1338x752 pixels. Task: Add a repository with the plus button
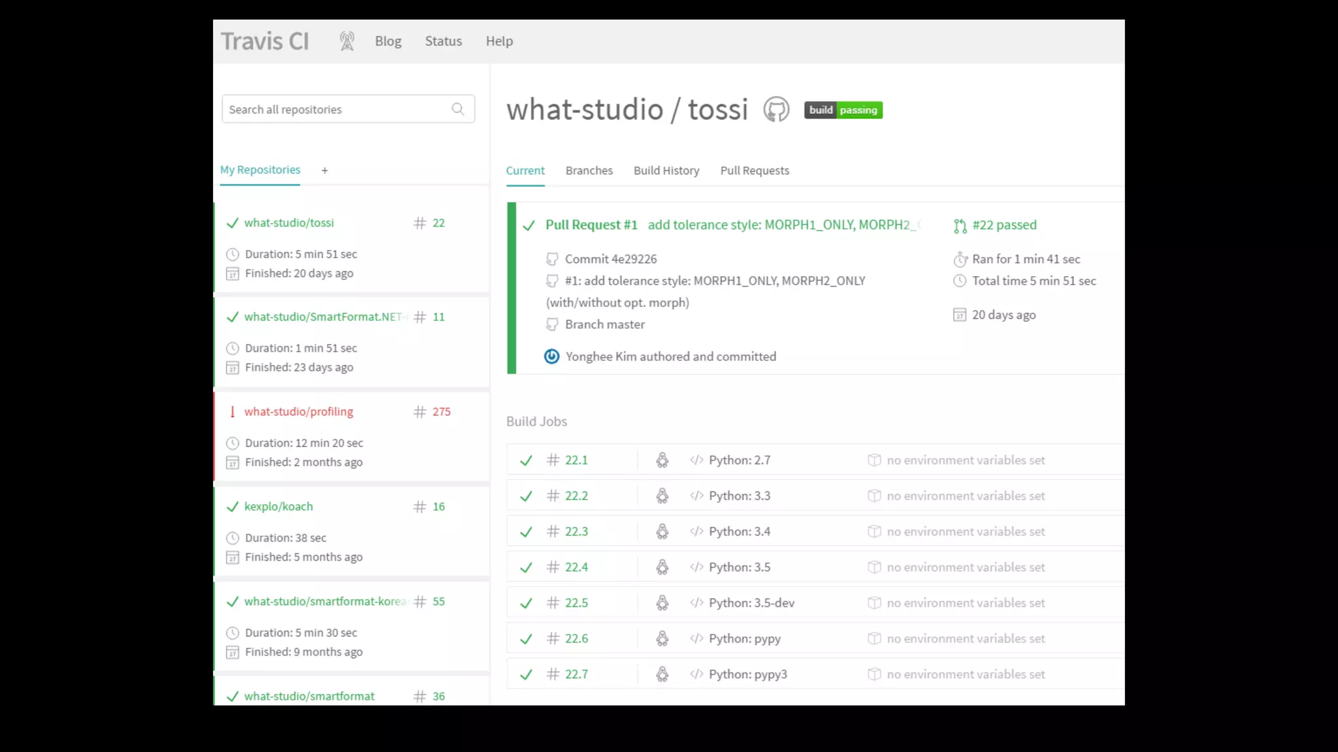pos(325,170)
